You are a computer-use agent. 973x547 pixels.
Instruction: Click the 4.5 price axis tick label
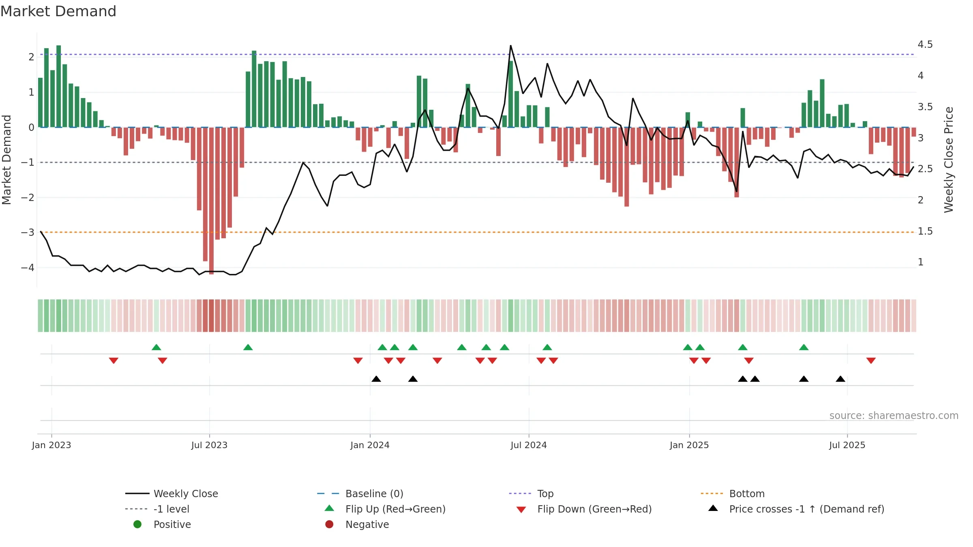tap(925, 44)
